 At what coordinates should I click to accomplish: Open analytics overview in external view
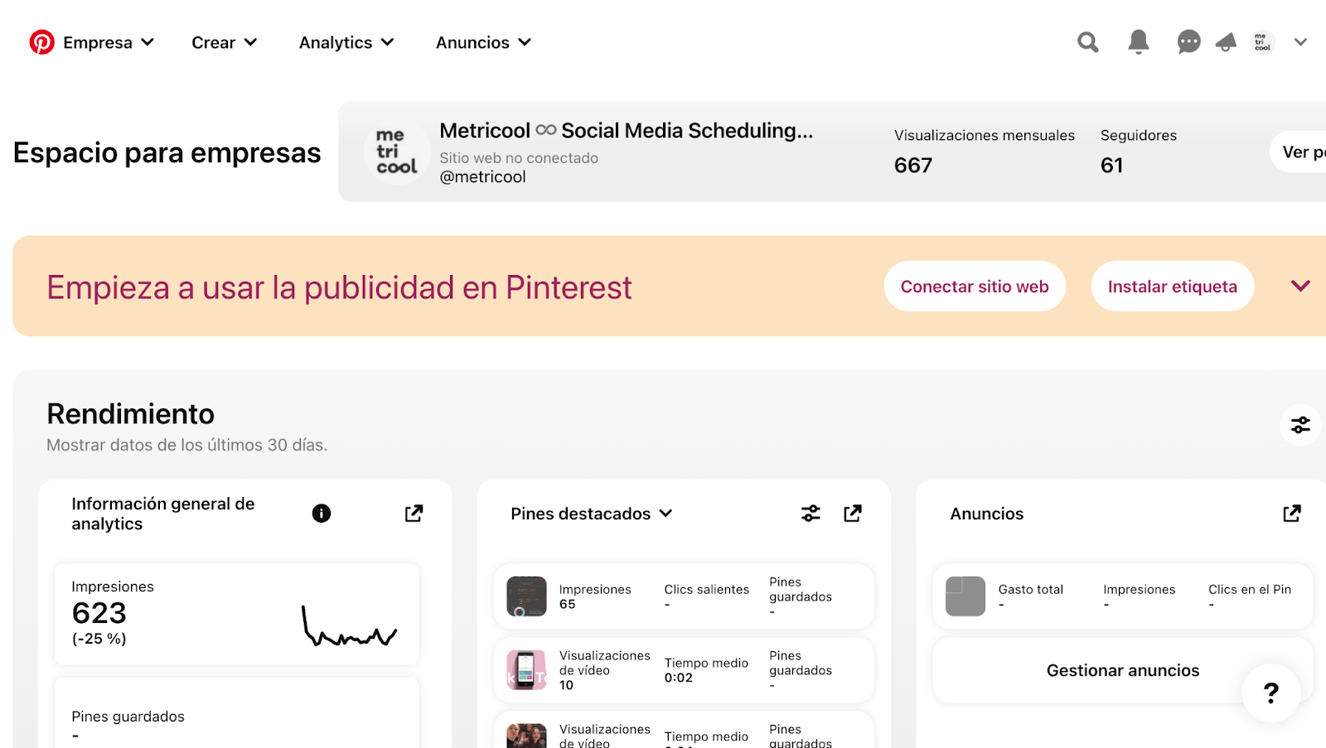(414, 514)
